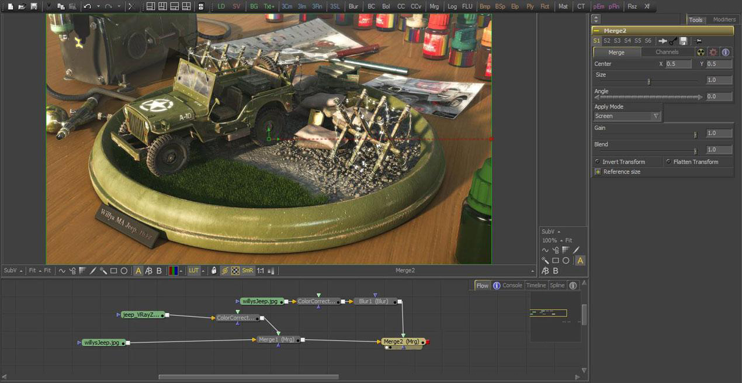Create a new composition with the New icon
Viewport: 742px width, 383px height.
[x=10, y=6]
